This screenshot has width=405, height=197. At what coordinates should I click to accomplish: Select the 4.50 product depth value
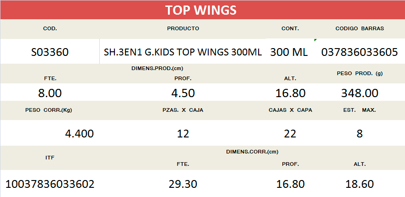click(183, 93)
